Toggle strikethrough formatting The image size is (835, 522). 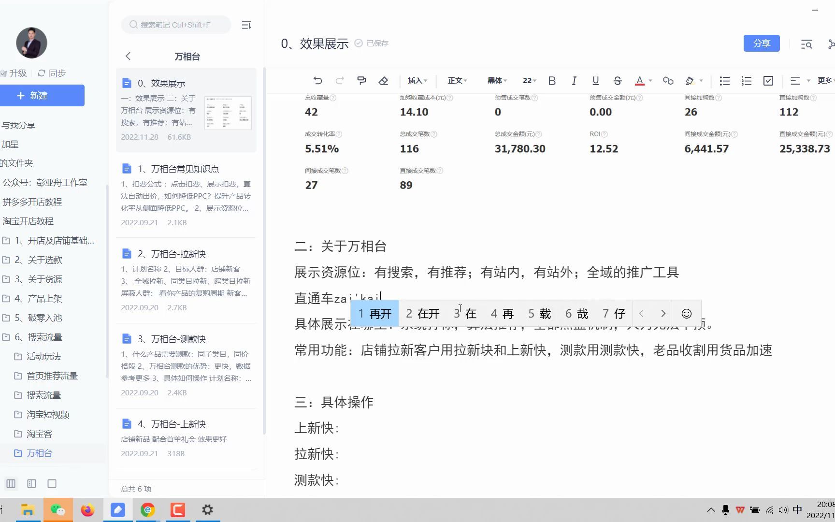pos(617,81)
